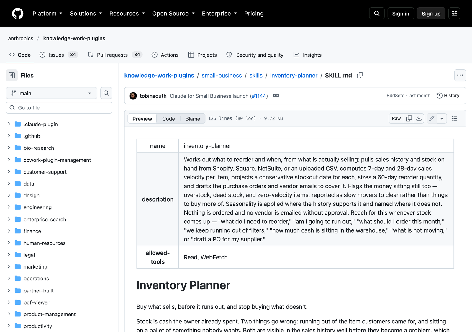The height and width of the screenshot is (332, 472).
Task: Switch to the Preview view
Action: [x=142, y=119]
